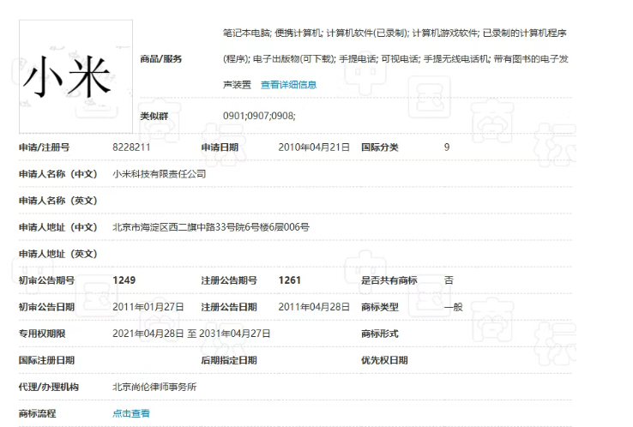Click the agency name 北京尚伦律师事务所
The image size is (633, 427).
(154, 387)
